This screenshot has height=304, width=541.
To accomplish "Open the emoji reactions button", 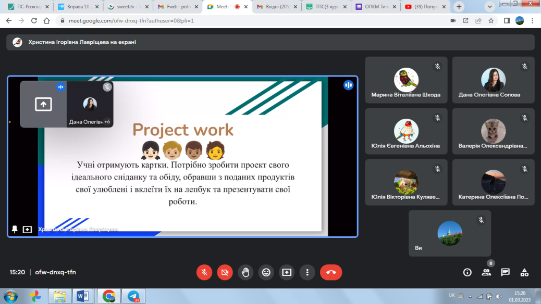I will [266, 272].
